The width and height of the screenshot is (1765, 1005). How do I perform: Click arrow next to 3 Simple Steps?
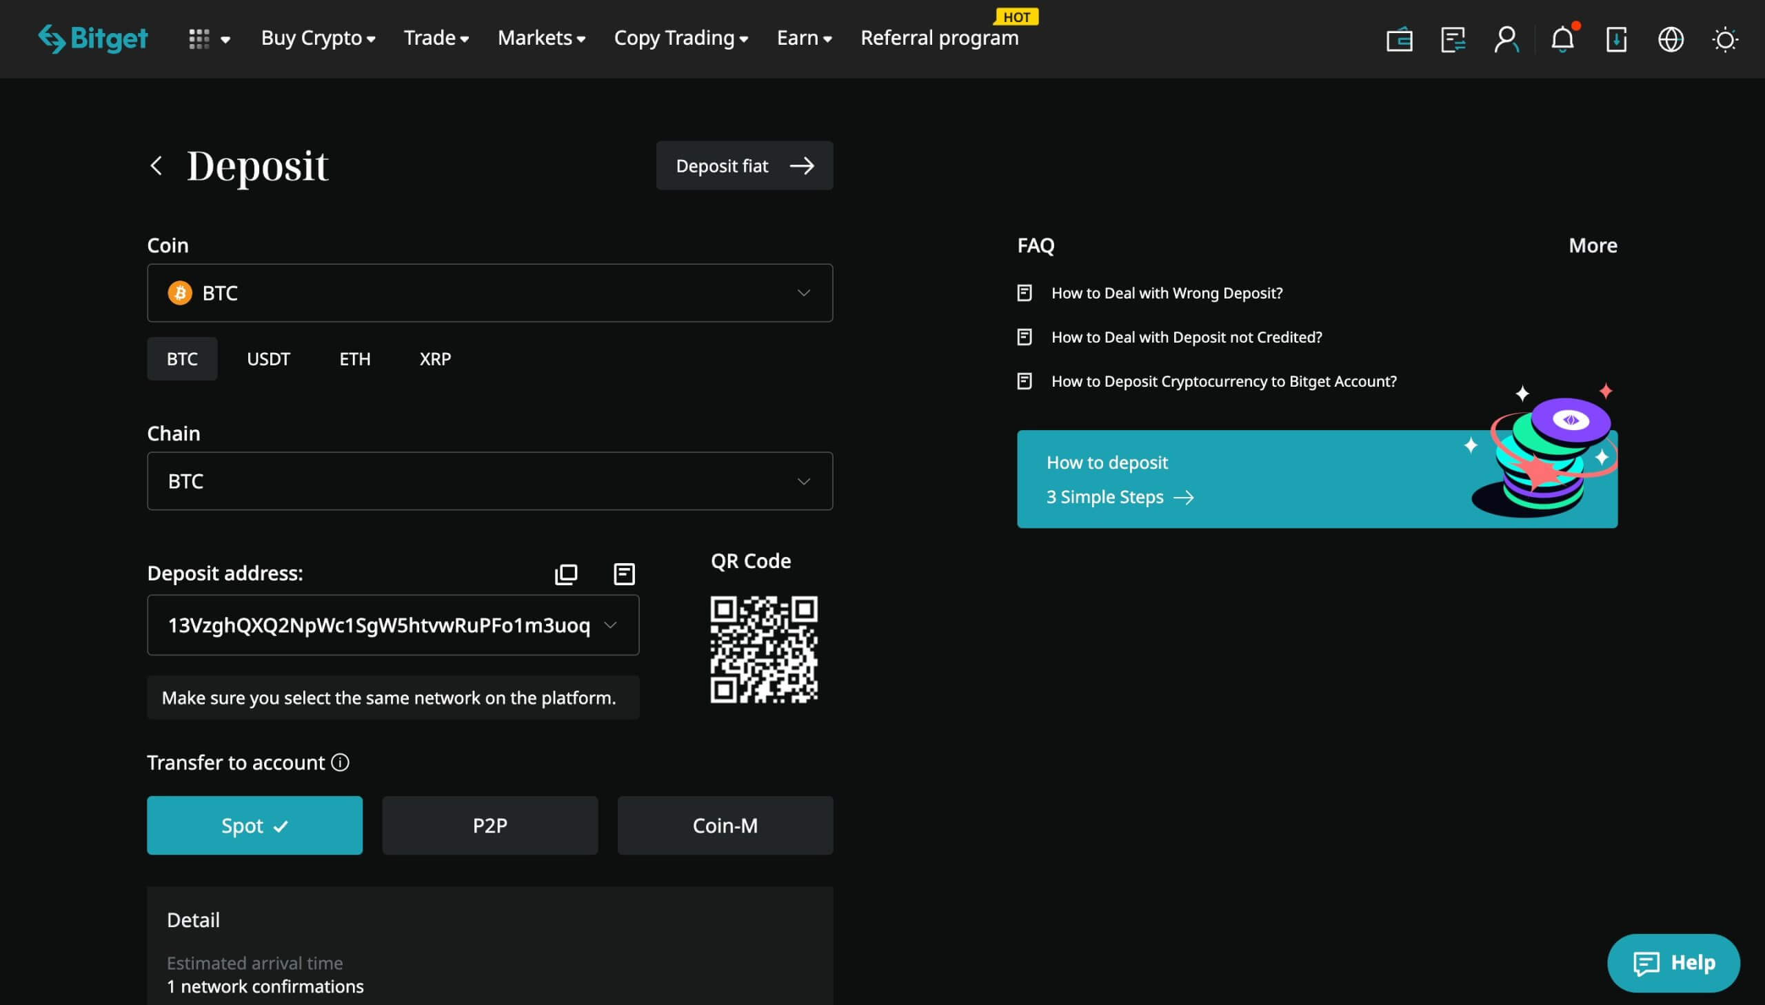1184,497
